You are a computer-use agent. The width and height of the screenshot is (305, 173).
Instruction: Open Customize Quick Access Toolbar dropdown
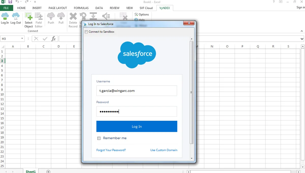click(x=35, y=2)
